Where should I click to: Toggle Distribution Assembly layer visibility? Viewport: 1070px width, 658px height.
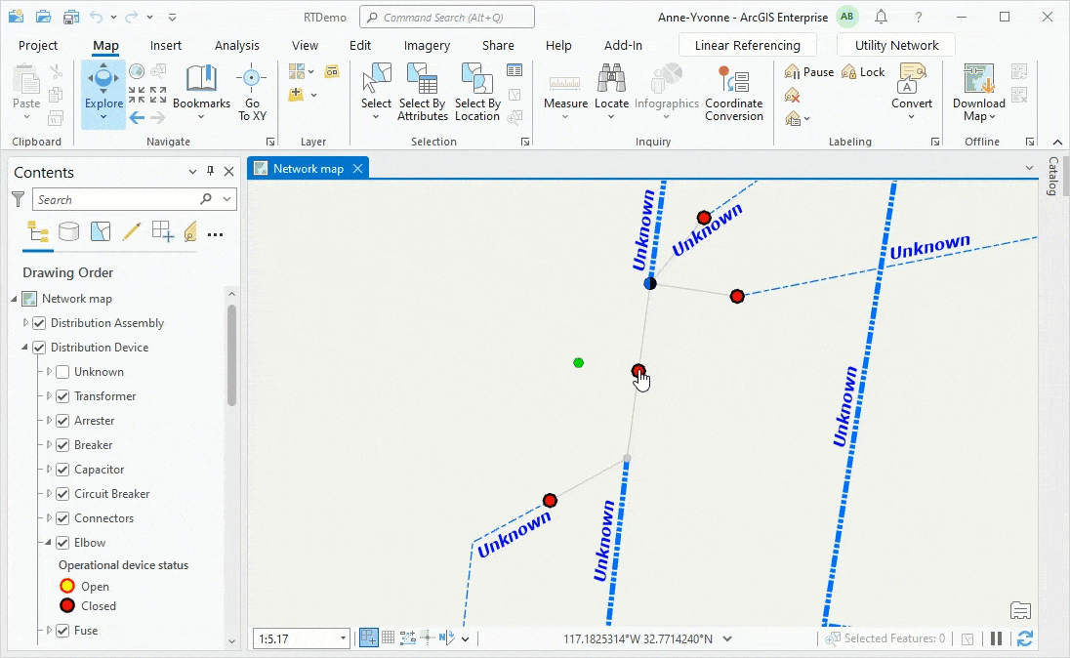(x=40, y=323)
